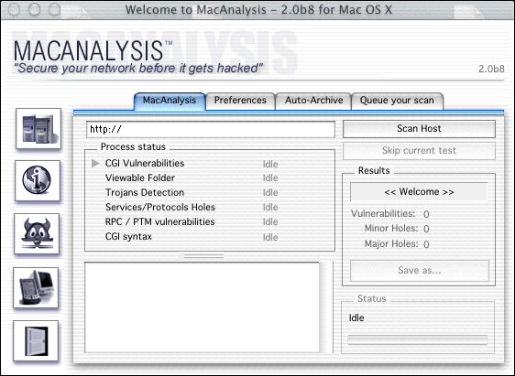Start scanning with Scan Host button
The height and width of the screenshot is (376, 515).
pos(419,128)
